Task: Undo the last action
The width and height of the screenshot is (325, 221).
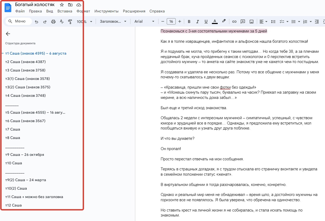Action: point(36,22)
